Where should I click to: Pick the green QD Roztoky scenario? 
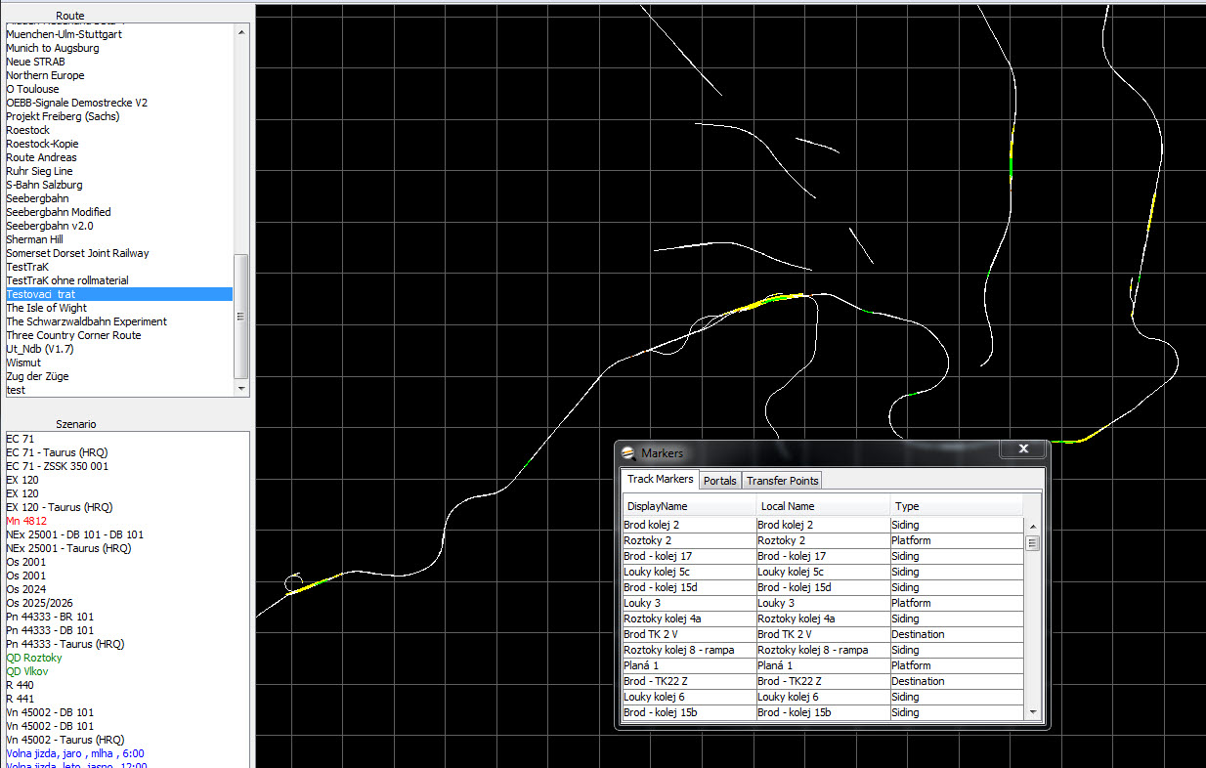pos(33,658)
